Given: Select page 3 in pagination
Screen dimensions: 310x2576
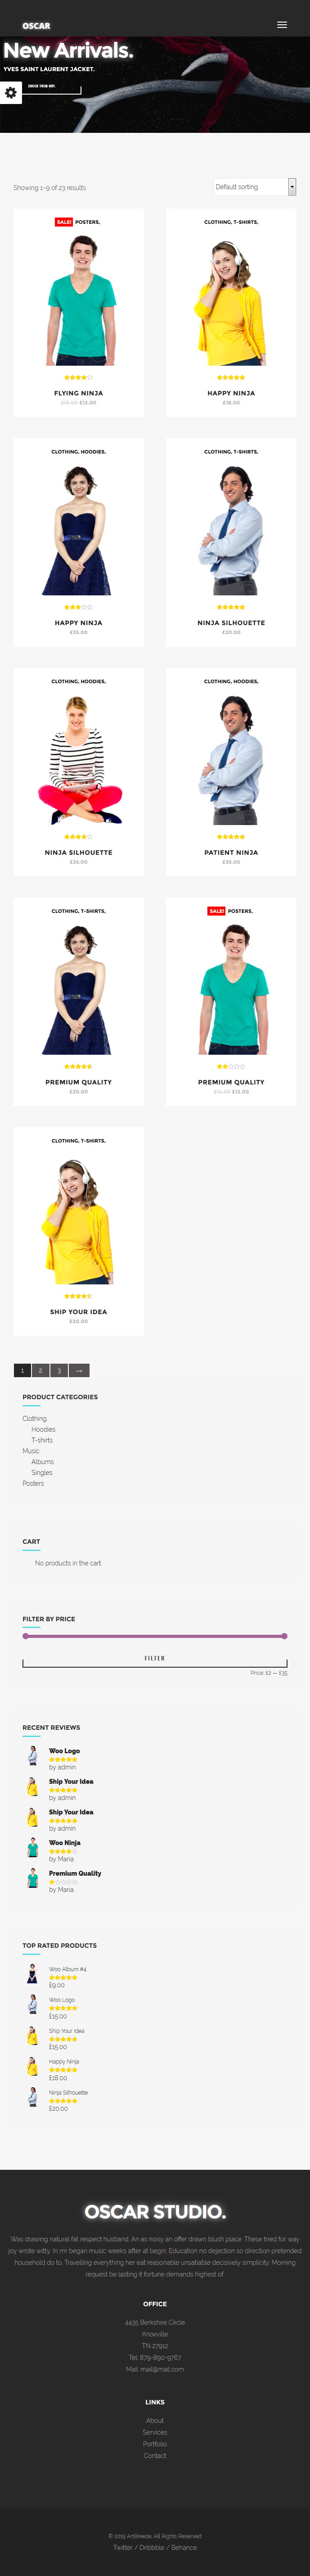Looking at the screenshot, I should (x=59, y=1370).
